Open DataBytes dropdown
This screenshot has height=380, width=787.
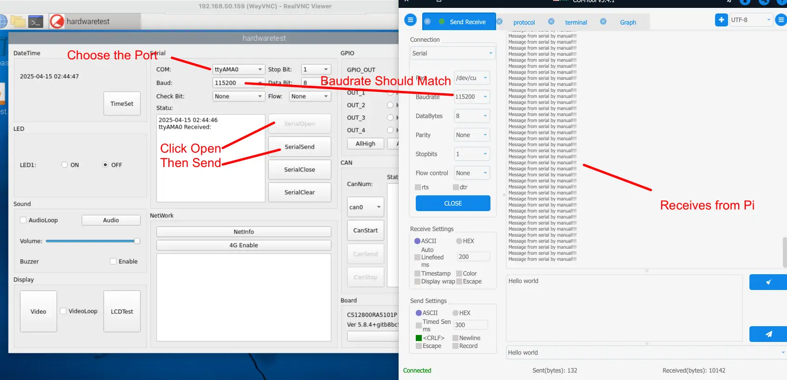[472, 116]
